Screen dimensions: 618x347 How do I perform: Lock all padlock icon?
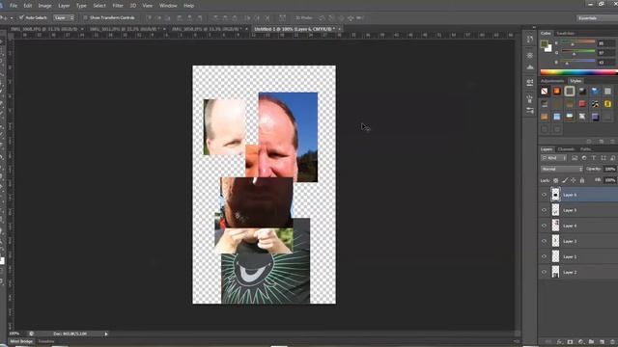point(581,180)
